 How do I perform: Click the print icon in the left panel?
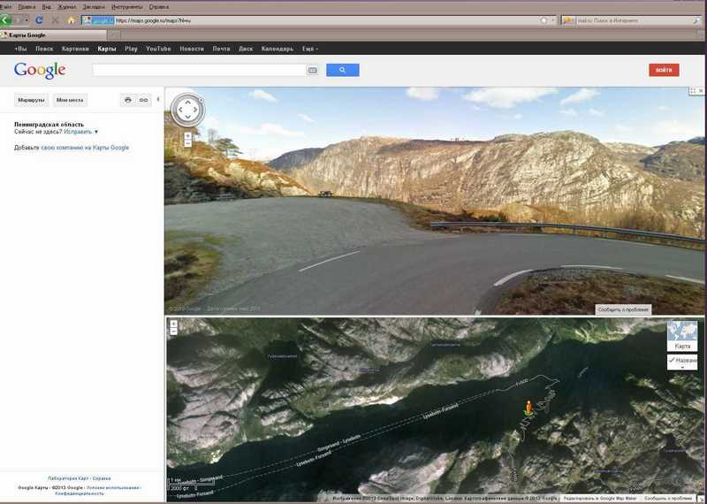point(128,100)
